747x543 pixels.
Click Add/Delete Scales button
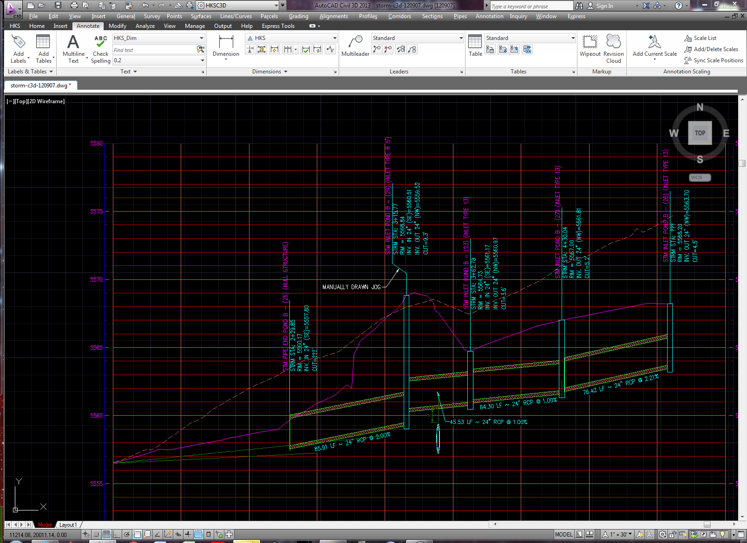[x=711, y=49]
